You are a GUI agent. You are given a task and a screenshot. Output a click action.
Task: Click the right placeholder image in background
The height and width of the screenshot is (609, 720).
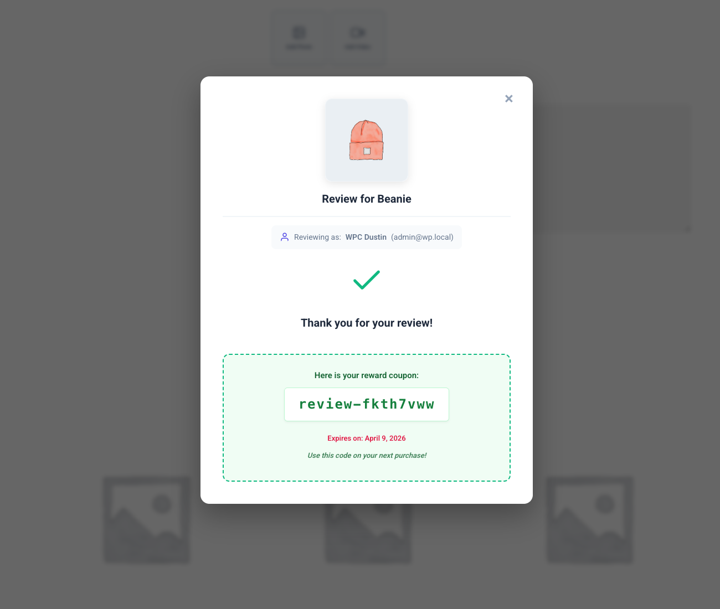point(590,520)
